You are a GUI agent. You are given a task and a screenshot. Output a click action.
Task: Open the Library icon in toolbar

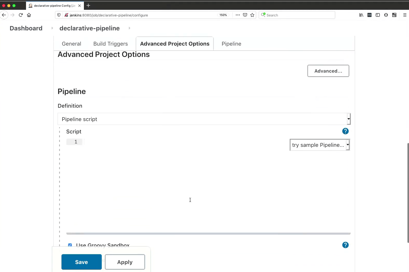[361, 15]
